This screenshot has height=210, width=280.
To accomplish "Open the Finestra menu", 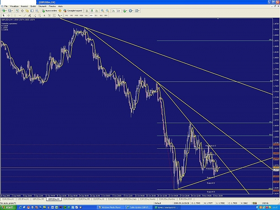I will (x=52, y=6).
